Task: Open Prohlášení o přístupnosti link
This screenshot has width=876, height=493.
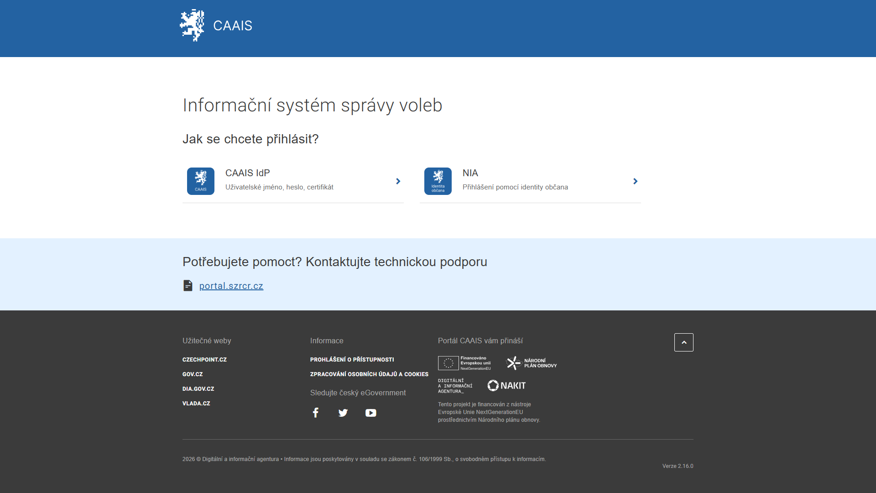Action: pyautogui.click(x=352, y=360)
